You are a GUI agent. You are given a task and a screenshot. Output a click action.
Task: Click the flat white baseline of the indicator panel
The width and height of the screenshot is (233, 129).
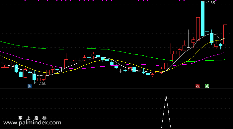[x=80, y=128]
